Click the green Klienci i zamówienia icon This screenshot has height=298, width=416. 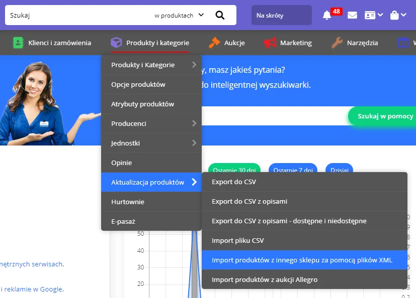click(x=18, y=43)
